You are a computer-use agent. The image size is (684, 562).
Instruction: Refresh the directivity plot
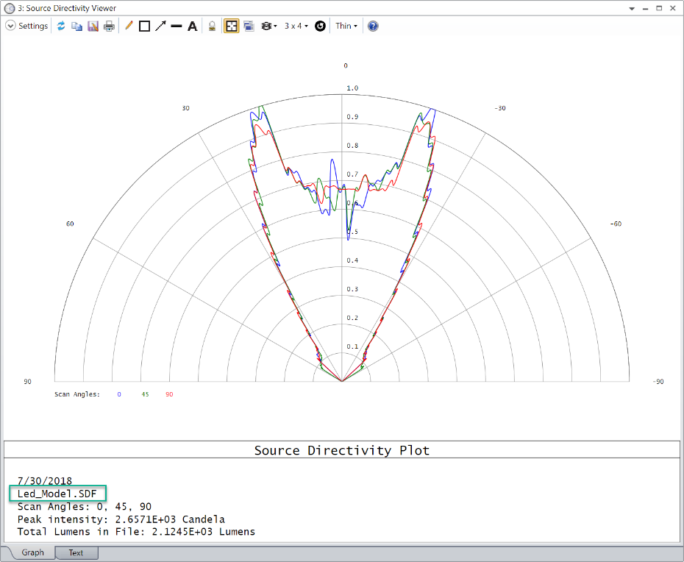61,26
